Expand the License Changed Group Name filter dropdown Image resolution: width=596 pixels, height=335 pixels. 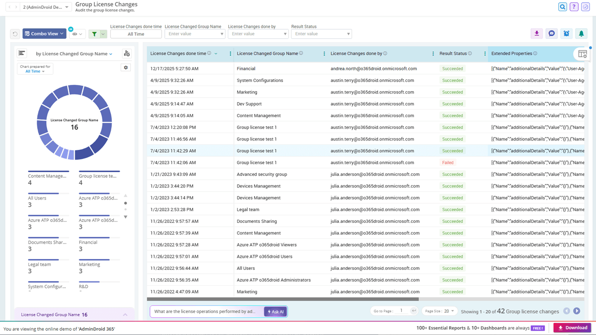(x=222, y=34)
